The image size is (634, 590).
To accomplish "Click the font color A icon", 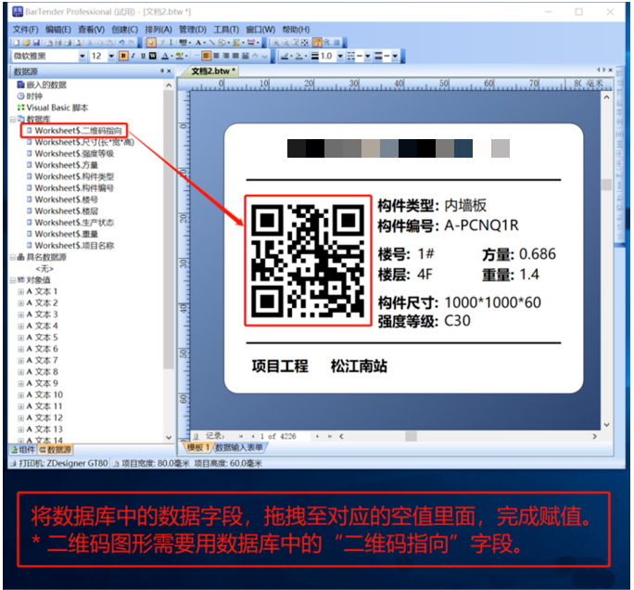I will pos(165,56).
